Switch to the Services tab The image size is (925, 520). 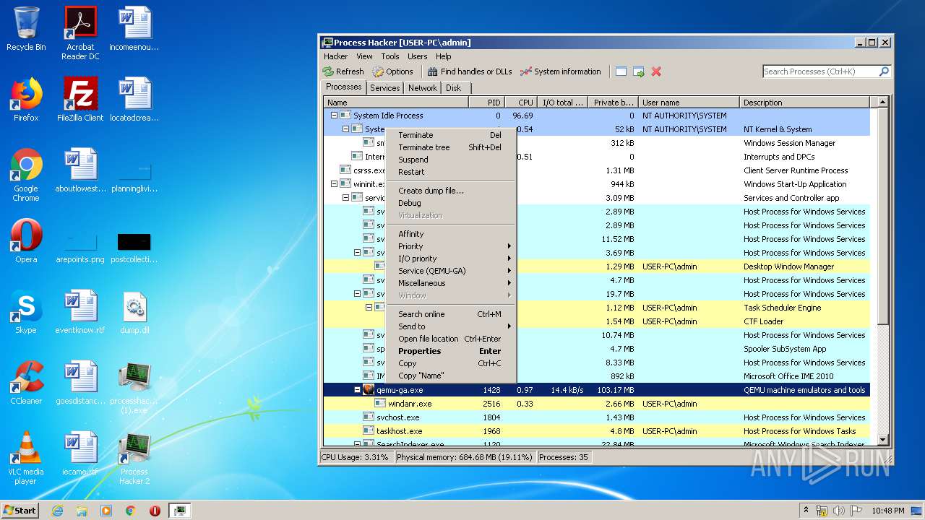(x=384, y=88)
